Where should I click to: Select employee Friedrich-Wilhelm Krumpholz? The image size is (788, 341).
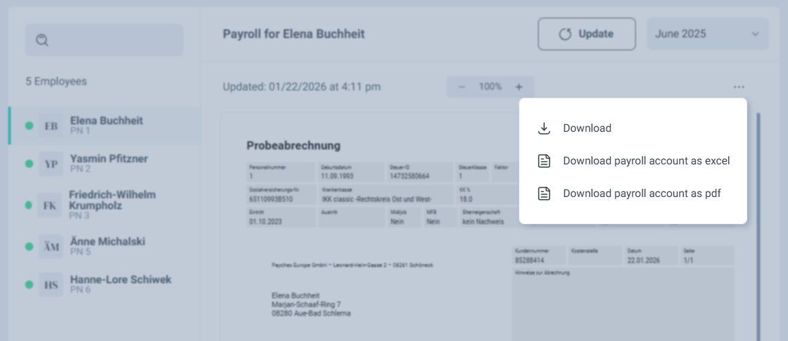(112, 204)
